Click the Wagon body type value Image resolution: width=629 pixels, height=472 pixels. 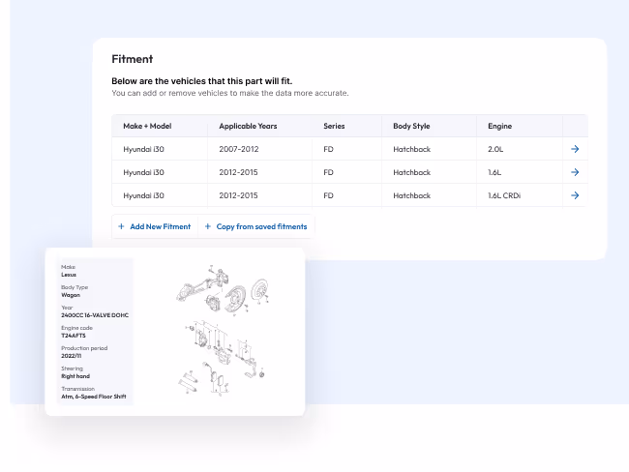pyautogui.click(x=71, y=295)
